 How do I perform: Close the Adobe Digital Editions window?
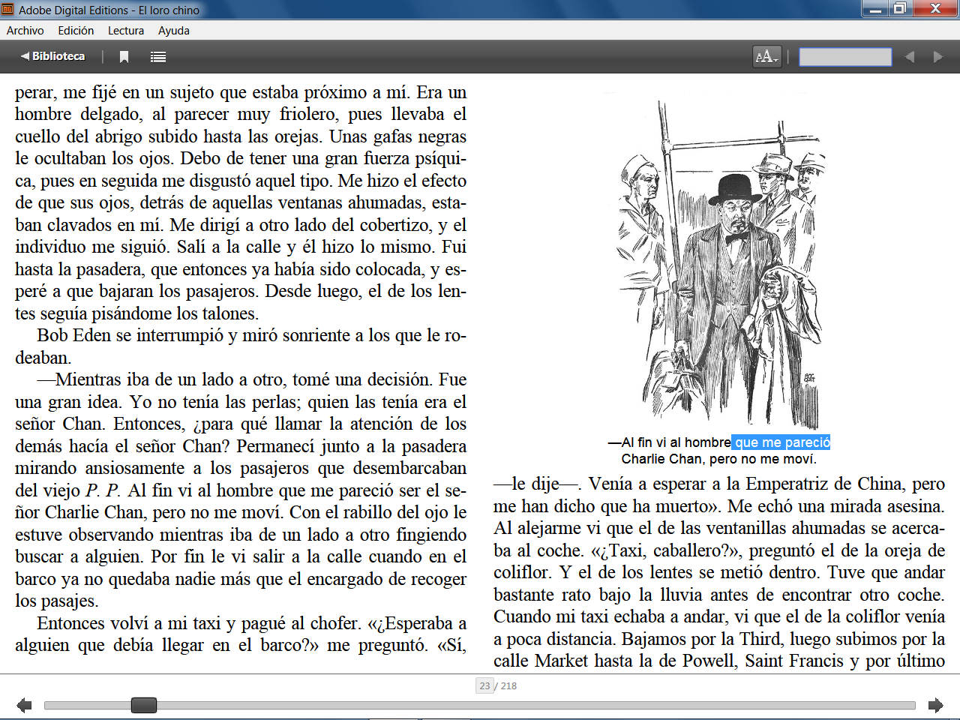coord(935,10)
